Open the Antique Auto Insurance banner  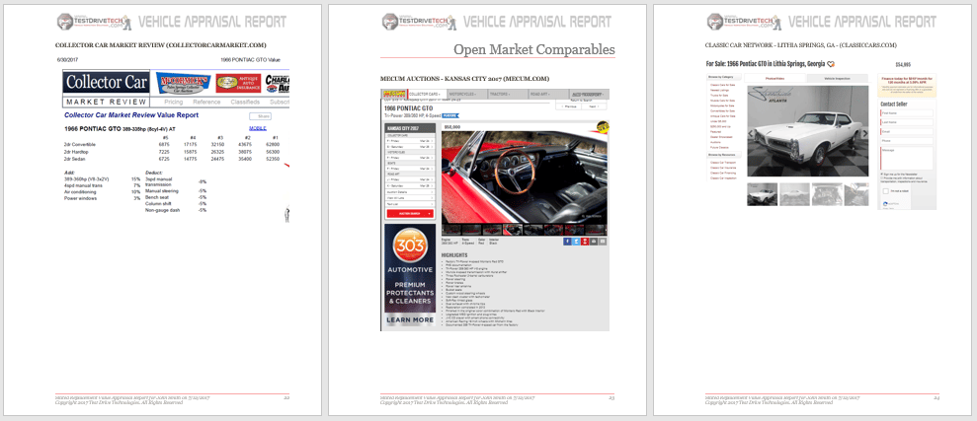(238, 83)
